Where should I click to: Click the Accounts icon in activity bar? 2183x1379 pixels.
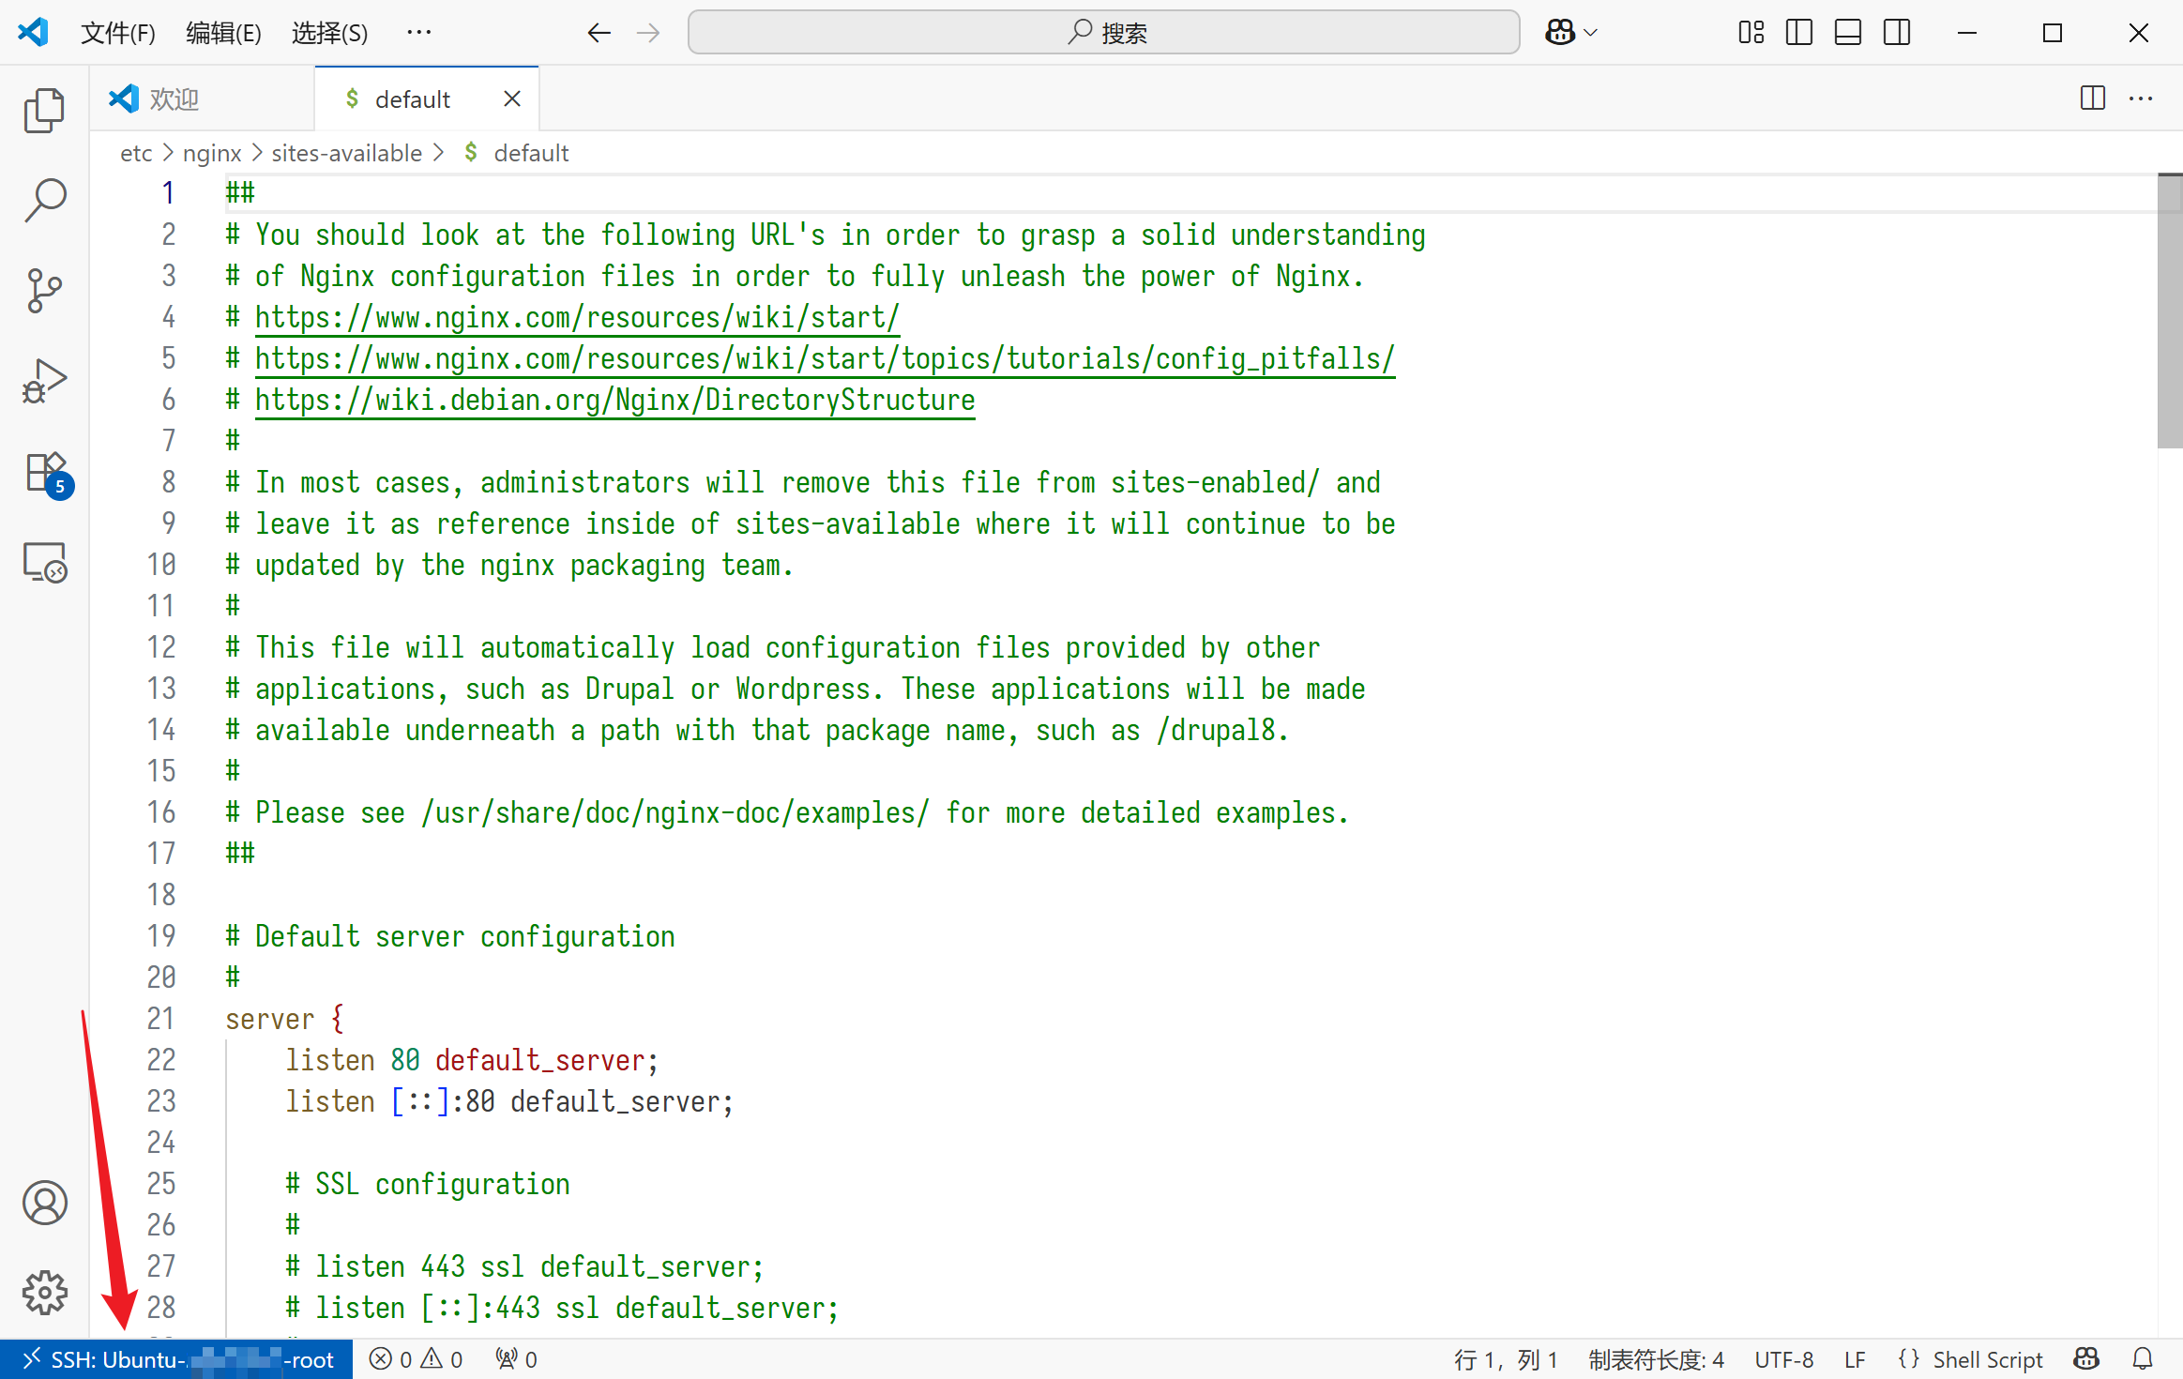pos(44,1203)
